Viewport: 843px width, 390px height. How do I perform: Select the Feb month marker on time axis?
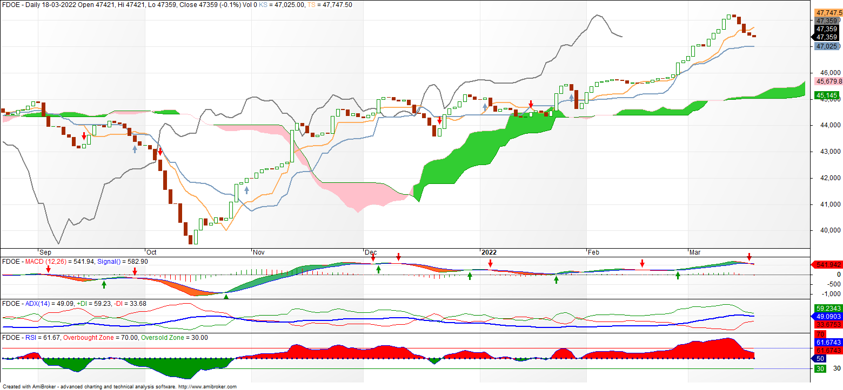[x=593, y=252]
